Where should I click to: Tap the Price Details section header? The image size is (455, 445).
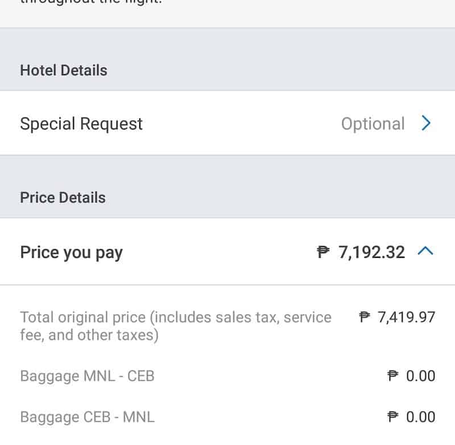(x=63, y=197)
